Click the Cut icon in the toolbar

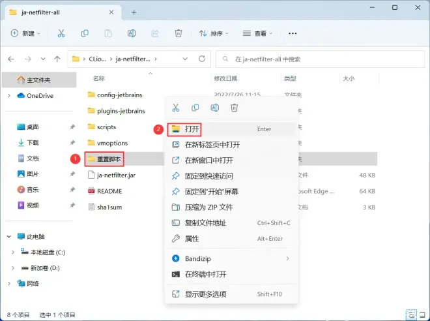click(x=61, y=33)
